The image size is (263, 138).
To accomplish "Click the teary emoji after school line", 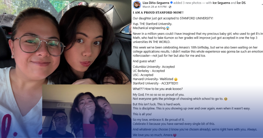I will coord(226,99).
